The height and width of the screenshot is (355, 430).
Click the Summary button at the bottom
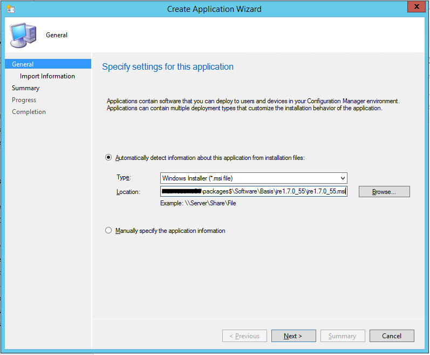(x=342, y=336)
